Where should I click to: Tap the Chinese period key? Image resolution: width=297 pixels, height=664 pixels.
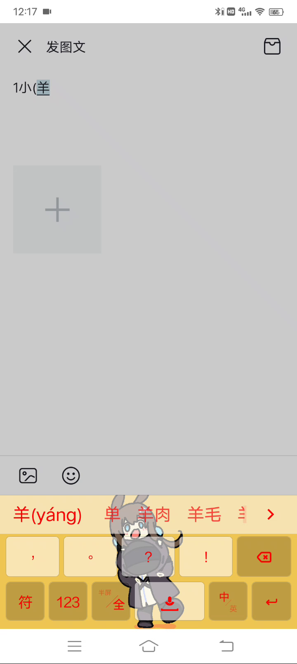(x=90, y=557)
